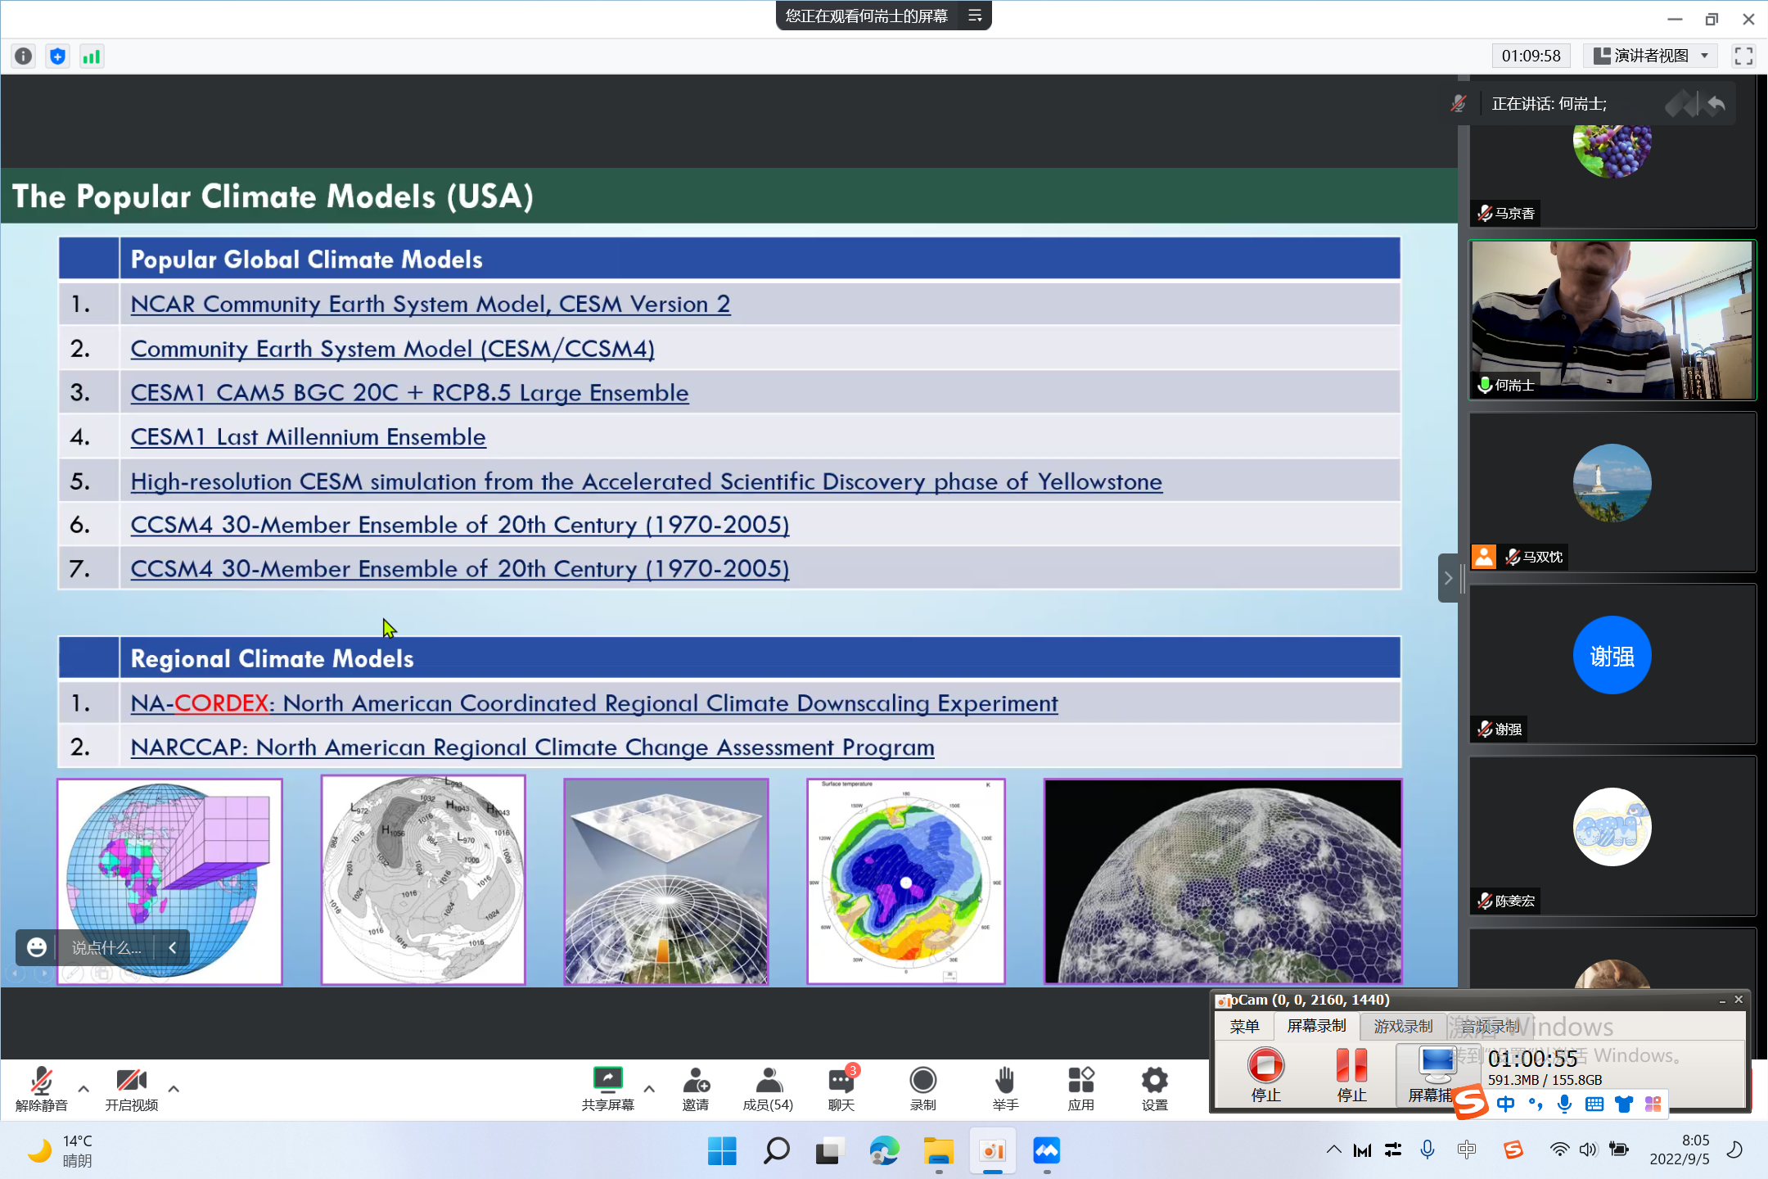Open 成员(54) participants list
Image resolution: width=1768 pixels, height=1179 pixels.
tap(768, 1089)
